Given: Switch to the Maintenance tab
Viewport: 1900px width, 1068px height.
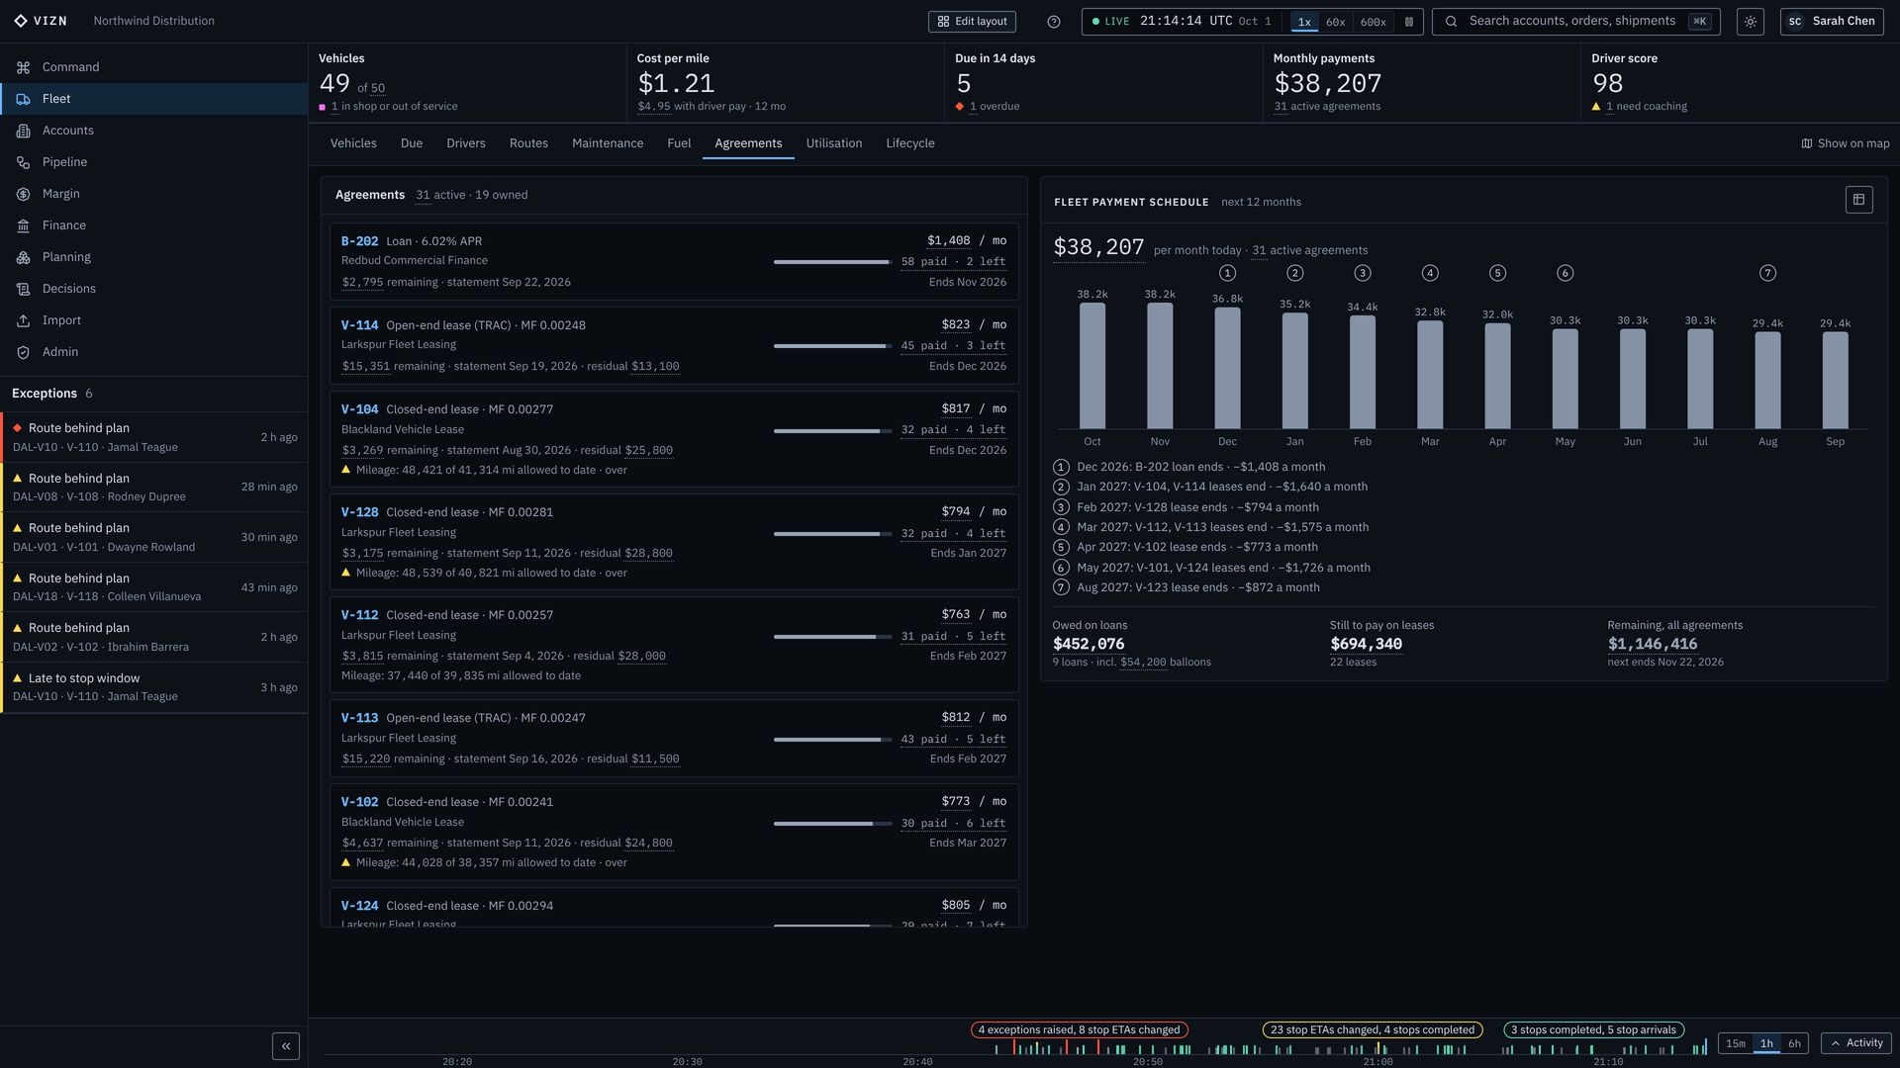Looking at the screenshot, I should tap(608, 143).
